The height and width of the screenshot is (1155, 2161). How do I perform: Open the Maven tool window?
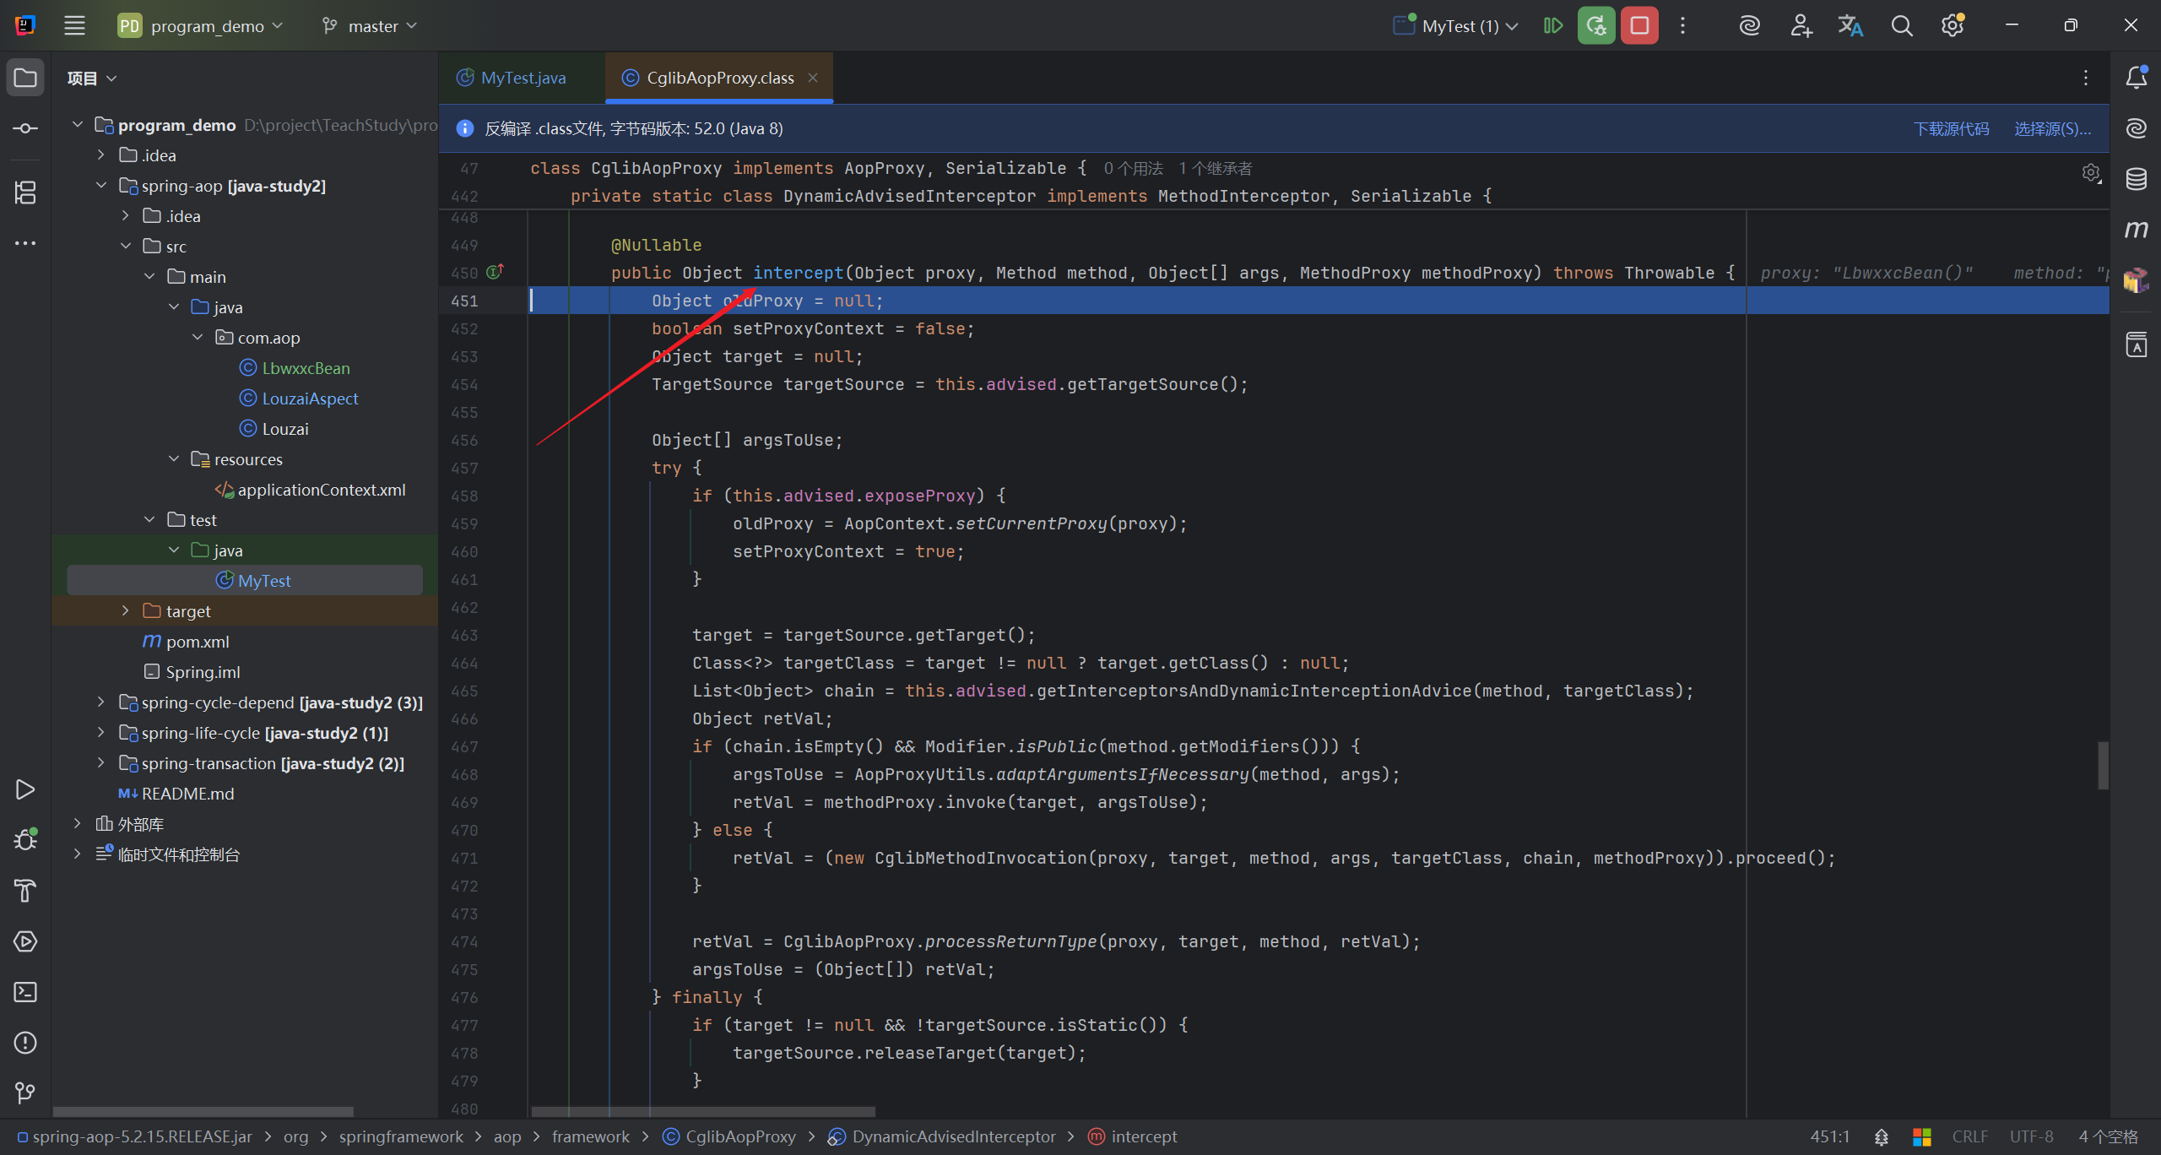[2136, 229]
